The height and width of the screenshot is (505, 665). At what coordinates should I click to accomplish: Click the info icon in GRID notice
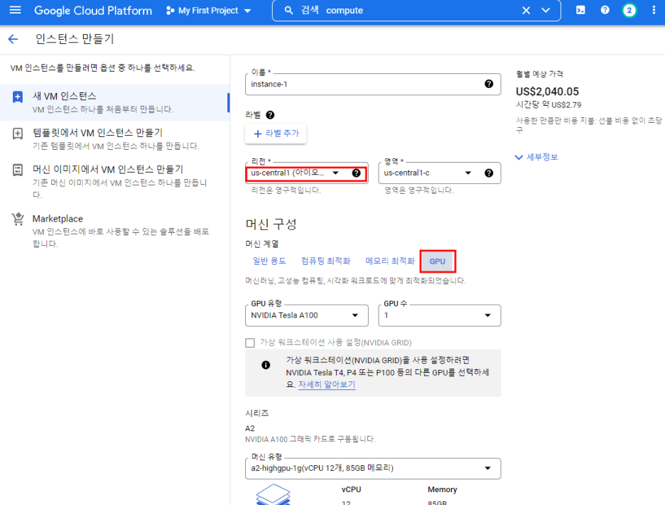[x=266, y=365]
